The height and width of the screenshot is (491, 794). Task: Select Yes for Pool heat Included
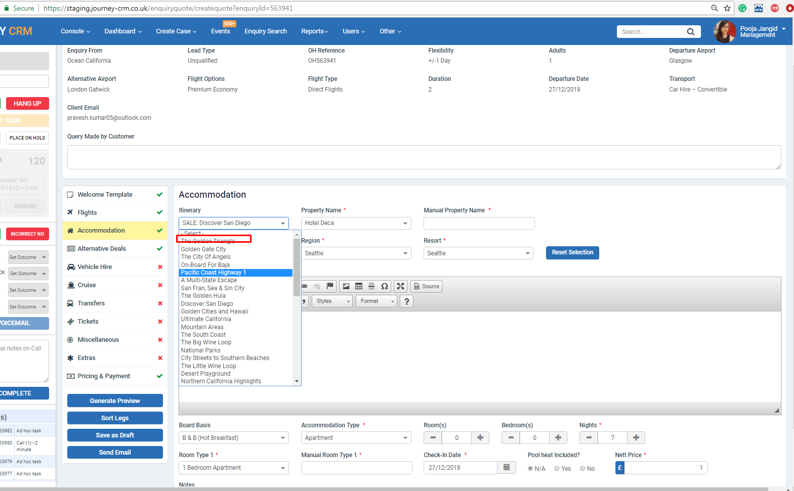tap(557, 469)
